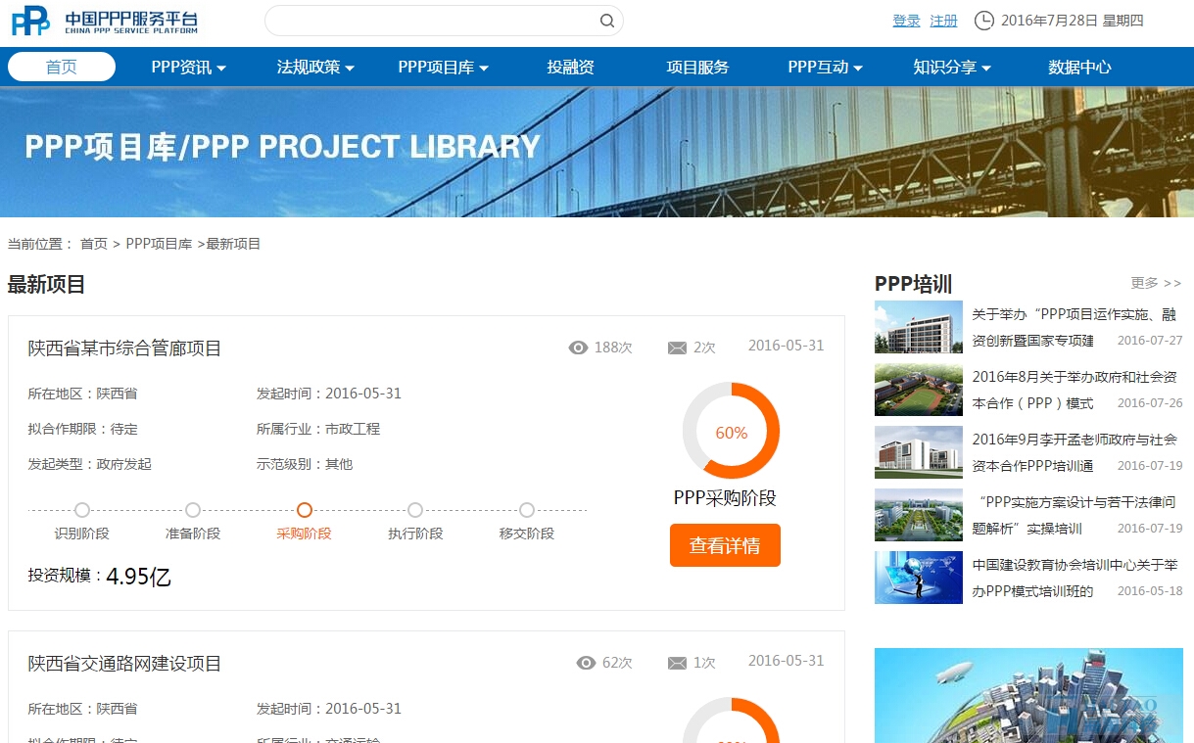
Task: Open the 更多 >> link in PPP培训
Action: point(1156,283)
